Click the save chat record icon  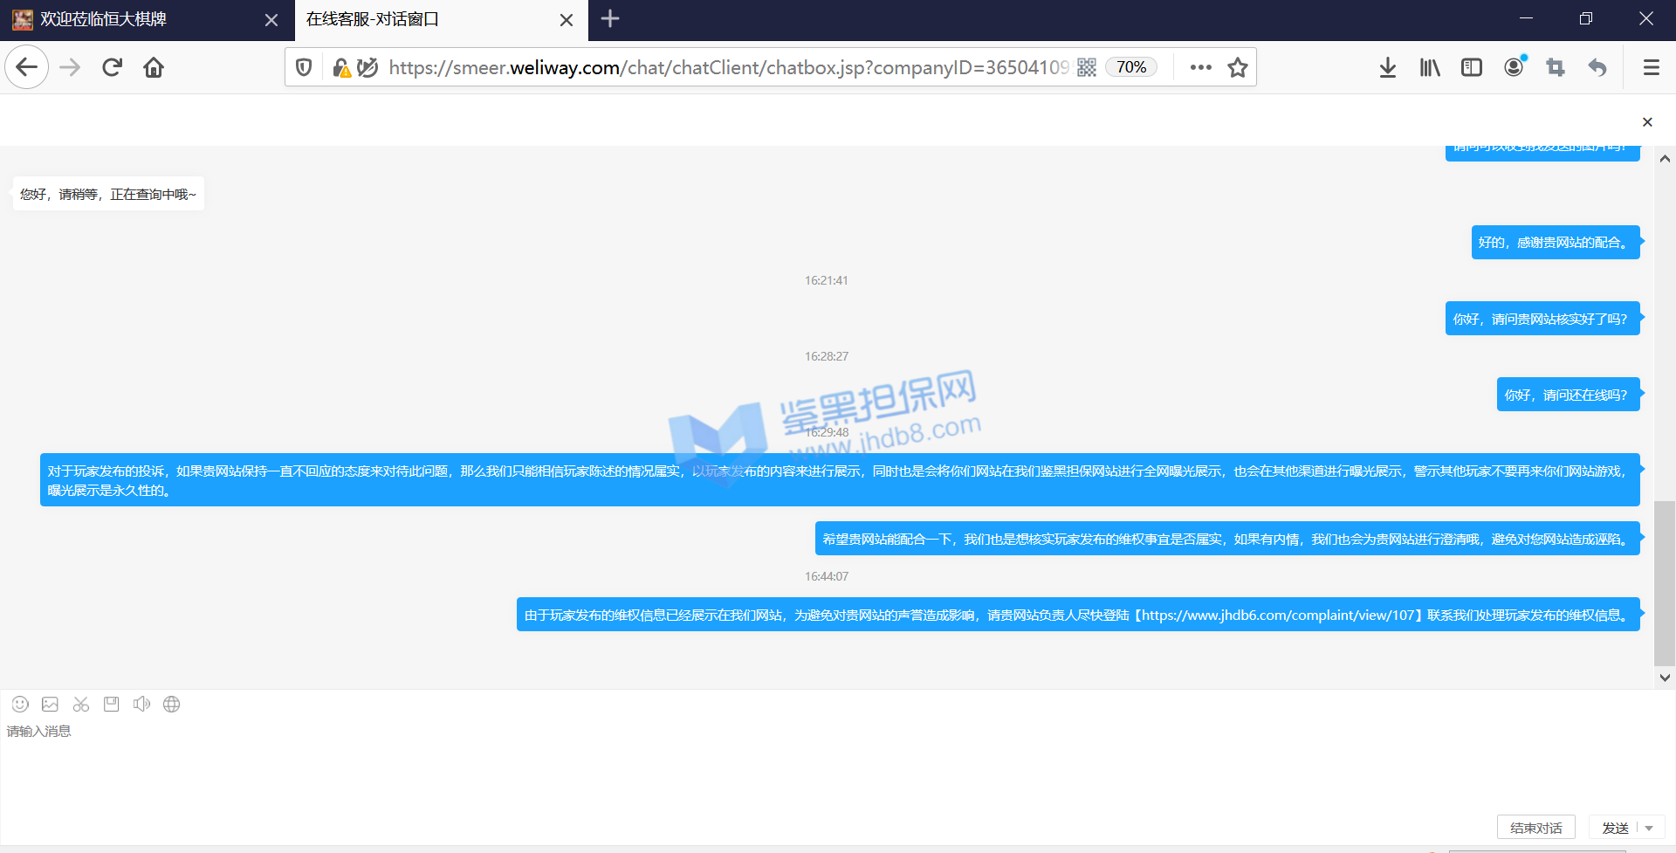[x=111, y=704]
